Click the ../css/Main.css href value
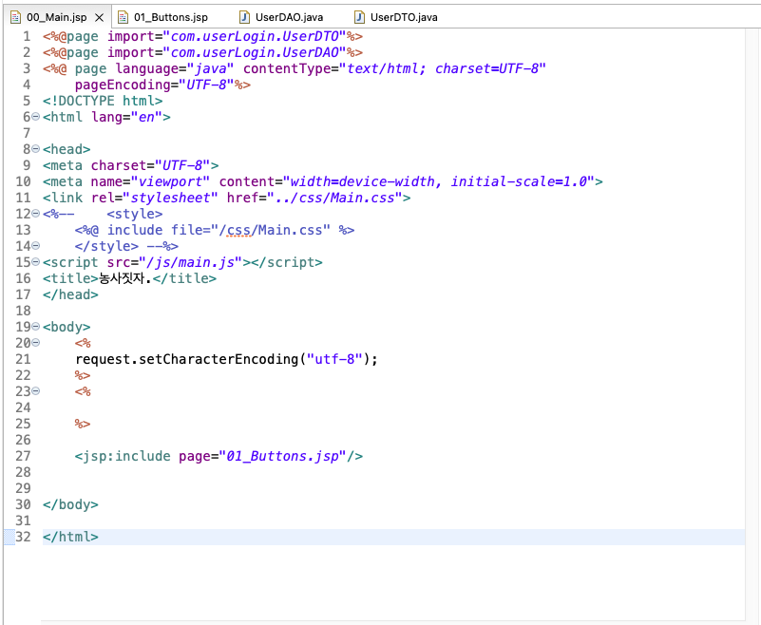The width and height of the screenshot is (761, 625). coord(334,198)
